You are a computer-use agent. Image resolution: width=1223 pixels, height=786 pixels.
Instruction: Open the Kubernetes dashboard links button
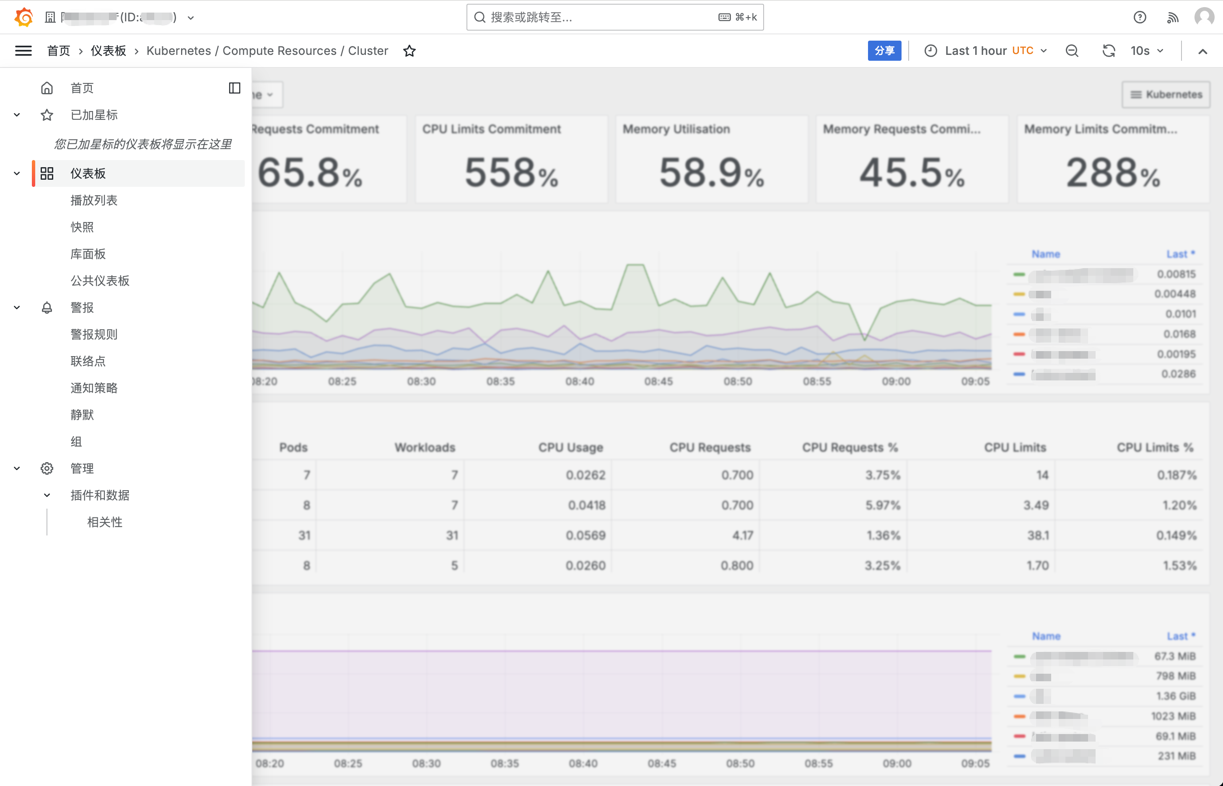click(1166, 94)
